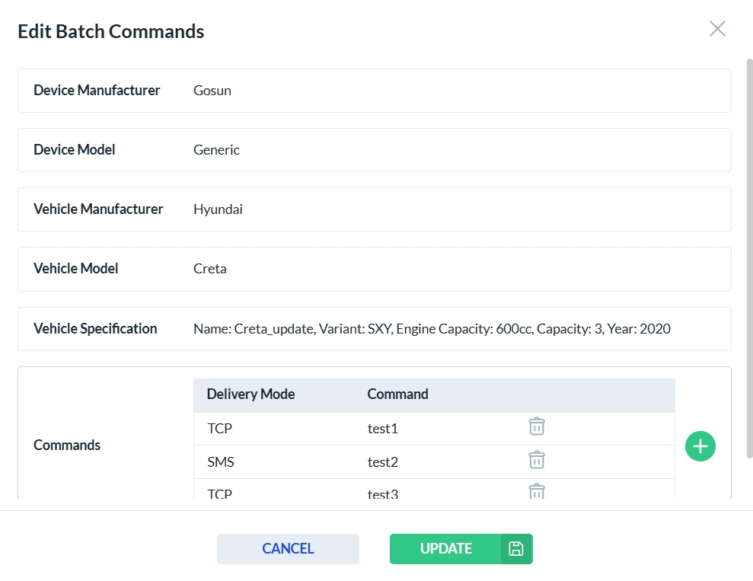Click the test2 command text
This screenshot has width=753, height=581.
click(x=383, y=462)
